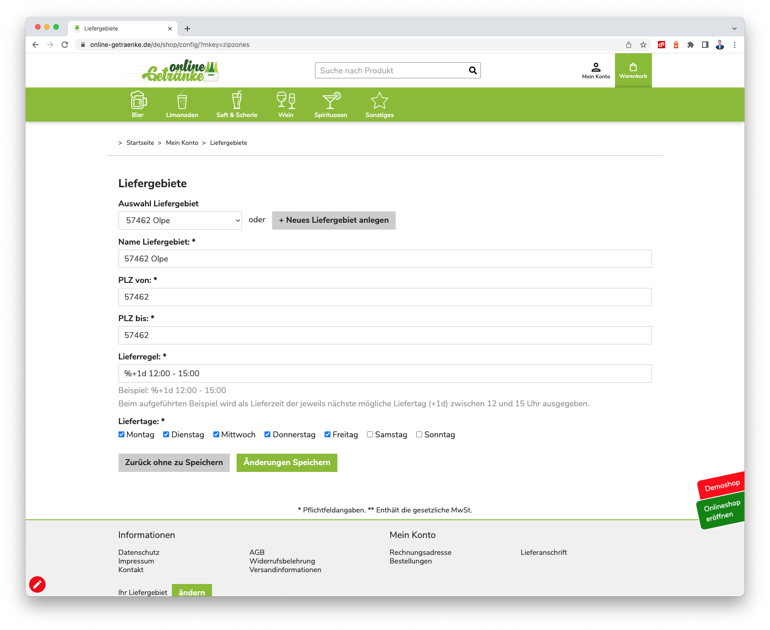770x630 pixels.
Task: Click the search magnifier icon
Action: (x=473, y=71)
